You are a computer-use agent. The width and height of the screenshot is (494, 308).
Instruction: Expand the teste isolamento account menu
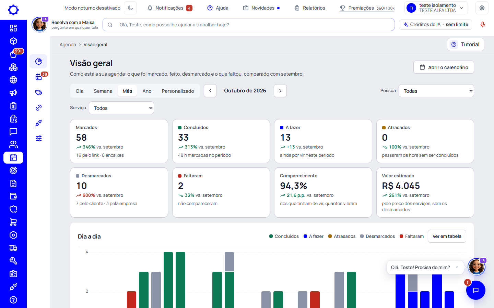(x=436, y=8)
